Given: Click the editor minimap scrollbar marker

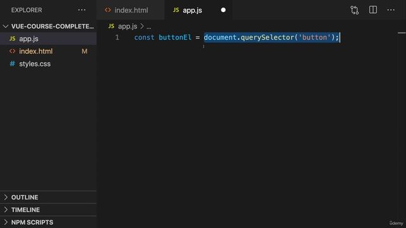Looking at the screenshot, I should pos(402,33).
